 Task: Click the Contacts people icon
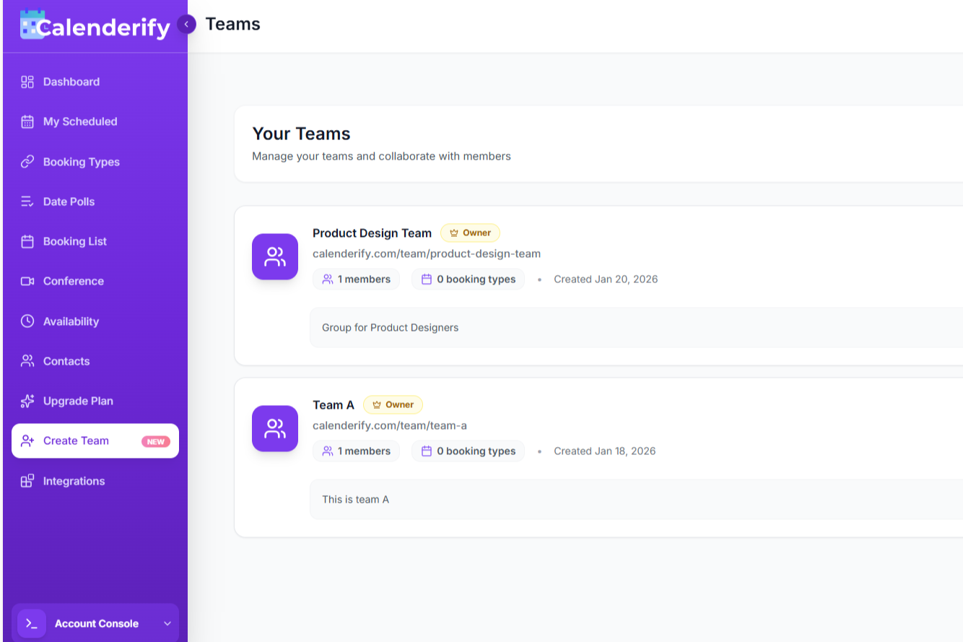(x=27, y=361)
